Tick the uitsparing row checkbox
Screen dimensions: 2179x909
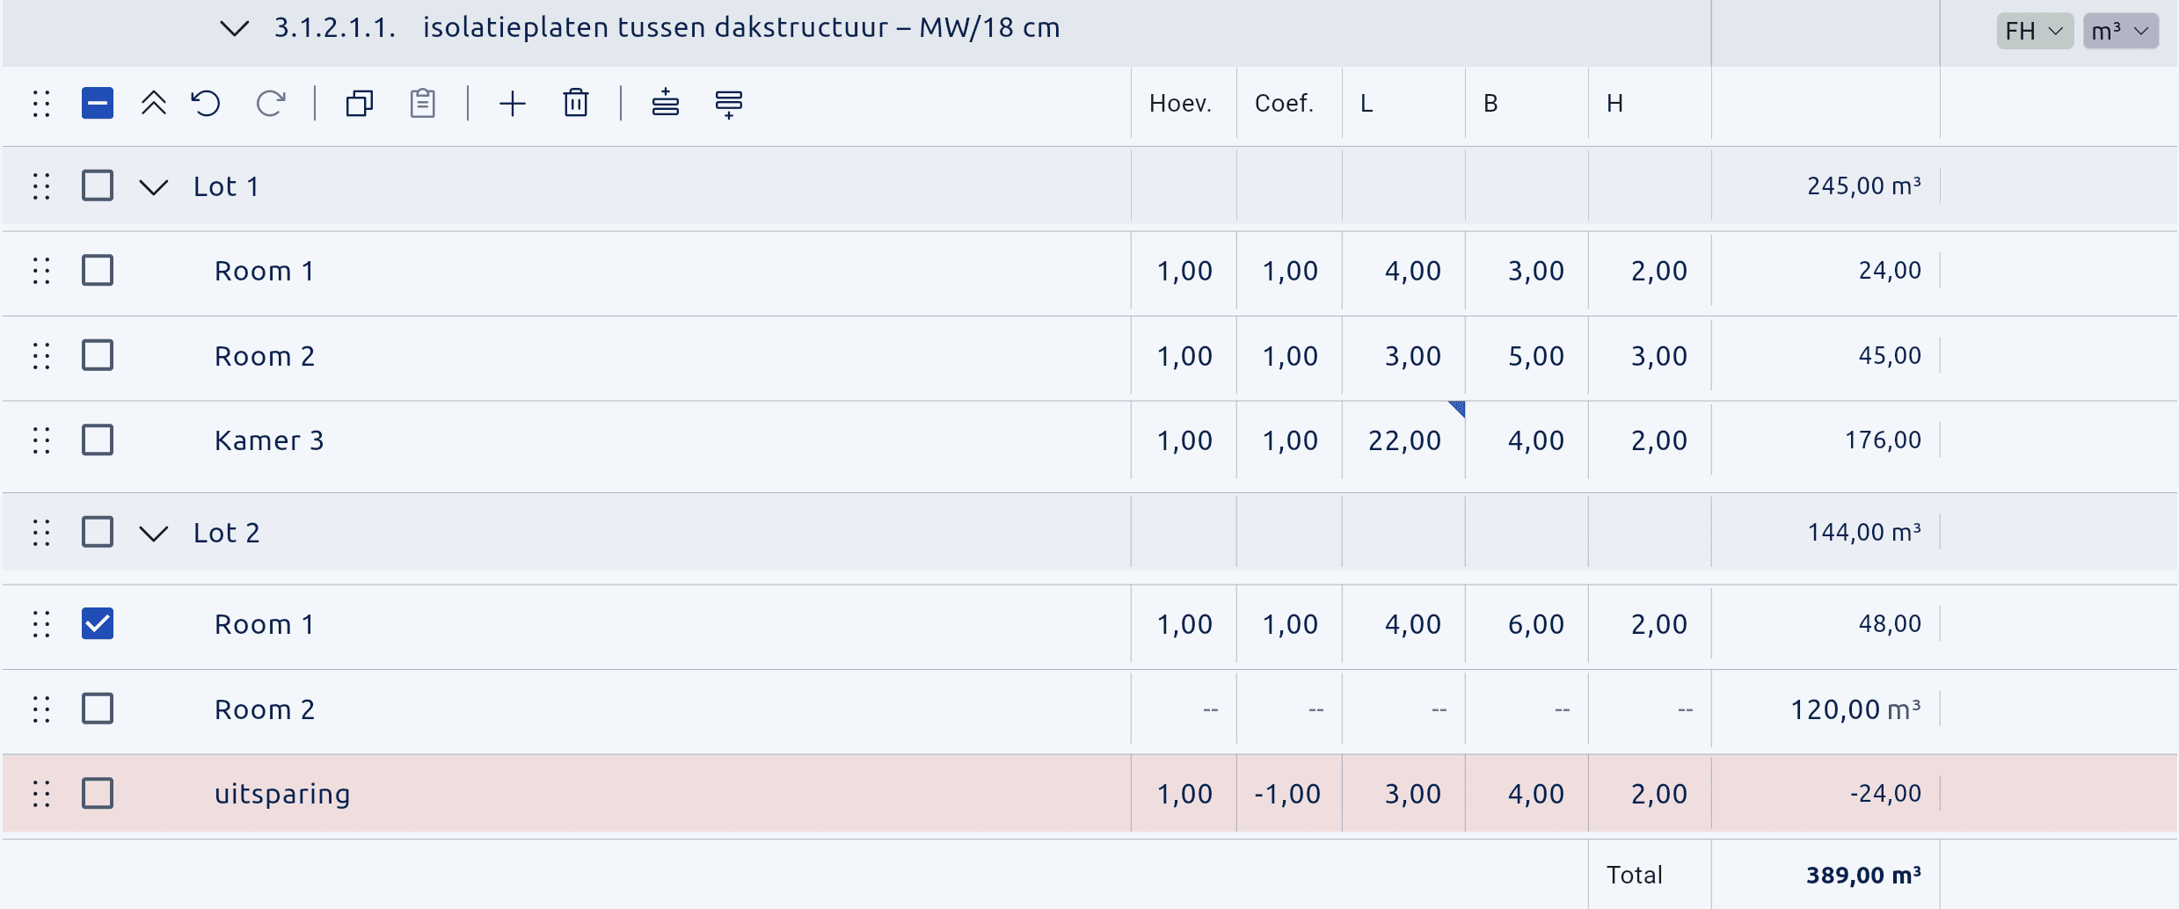[x=98, y=793]
